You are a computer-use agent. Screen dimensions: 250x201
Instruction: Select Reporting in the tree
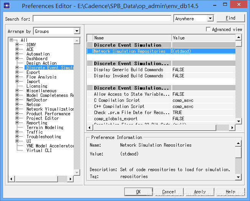click(x=37, y=123)
